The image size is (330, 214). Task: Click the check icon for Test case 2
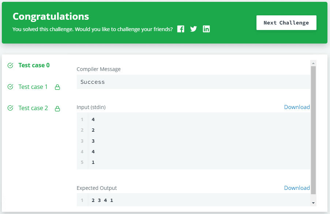click(11, 108)
